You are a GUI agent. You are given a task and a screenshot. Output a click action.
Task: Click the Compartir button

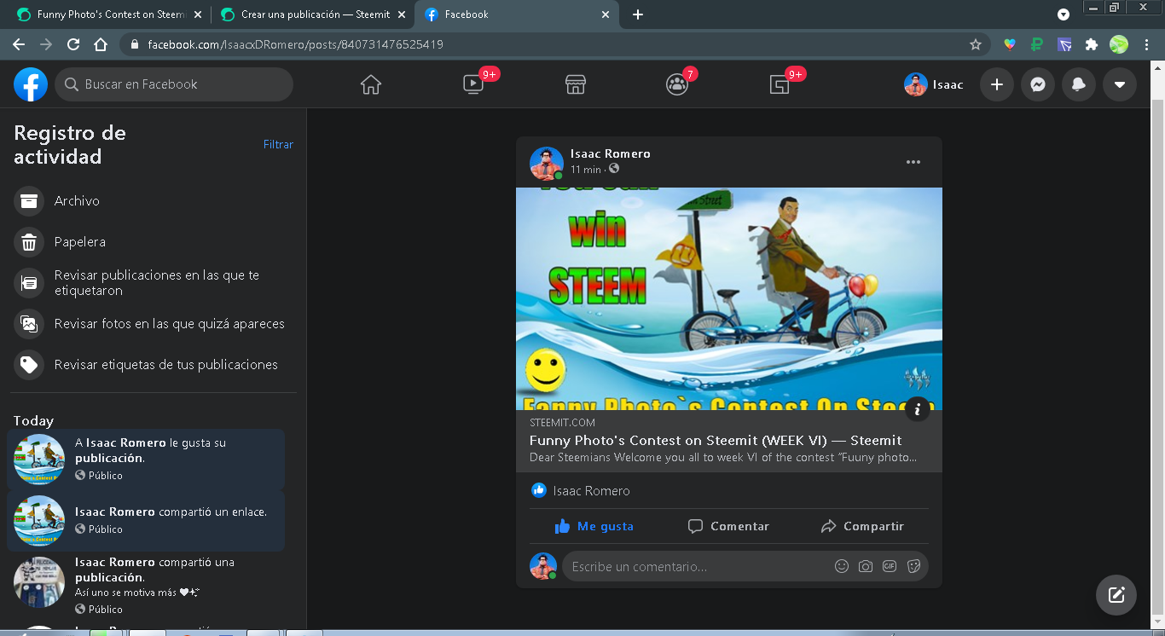pos(862,527)
